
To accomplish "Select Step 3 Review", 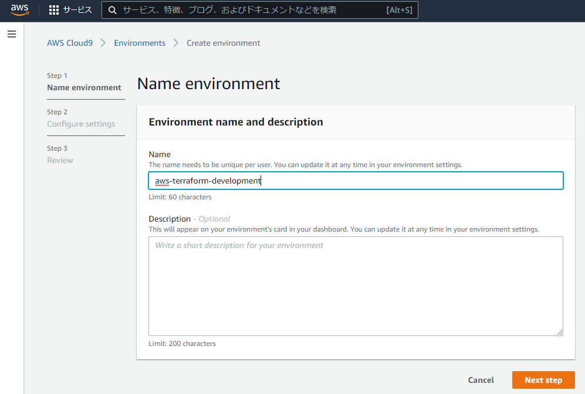I will click(60, 160).
